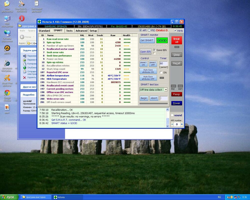The image size is (250, 200).
Task: Click the red Break All button
Action: pyautogui.click(x=176, y=40)
